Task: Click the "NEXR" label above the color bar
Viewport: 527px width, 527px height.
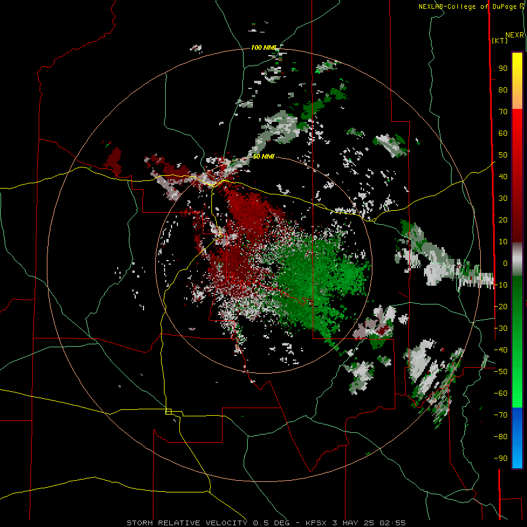Action: coord(515,35)
